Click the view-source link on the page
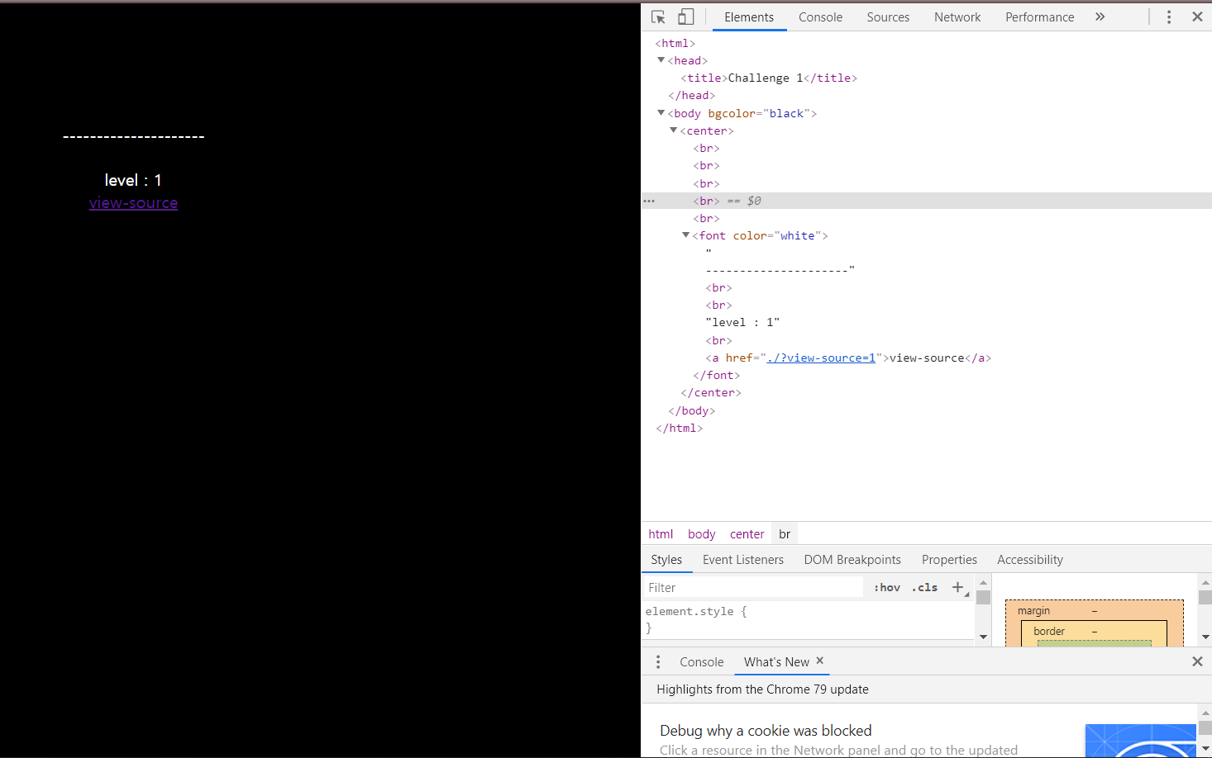Screen dimensions: 1212x758 (x=133, y=203)
